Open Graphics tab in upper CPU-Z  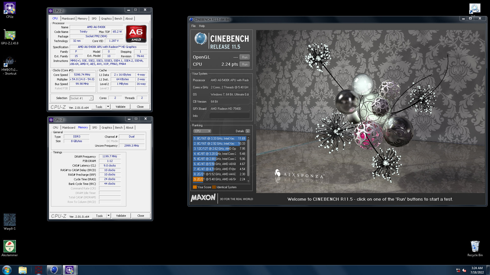pyautogui.click(x=106, y=19)
